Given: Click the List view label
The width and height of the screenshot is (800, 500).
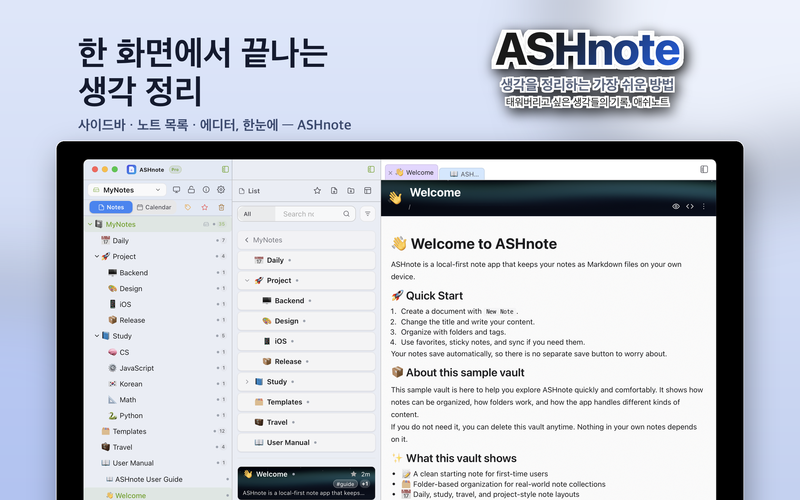Looking at the screenshot, I should point(250,191).
